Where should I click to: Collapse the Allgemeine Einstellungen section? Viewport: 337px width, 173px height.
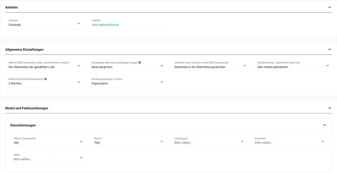330,49
